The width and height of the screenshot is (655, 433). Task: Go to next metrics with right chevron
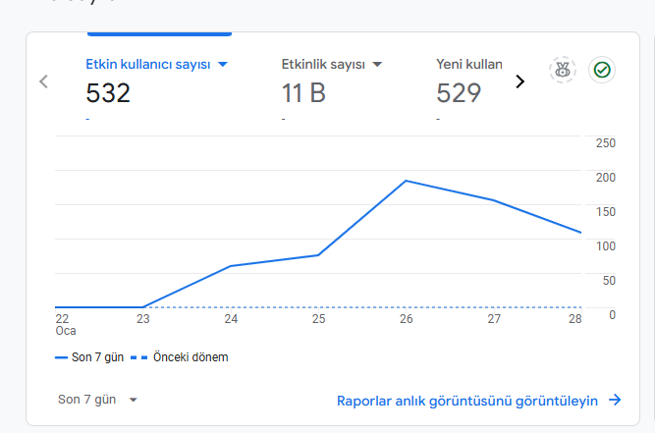[519, 81]
